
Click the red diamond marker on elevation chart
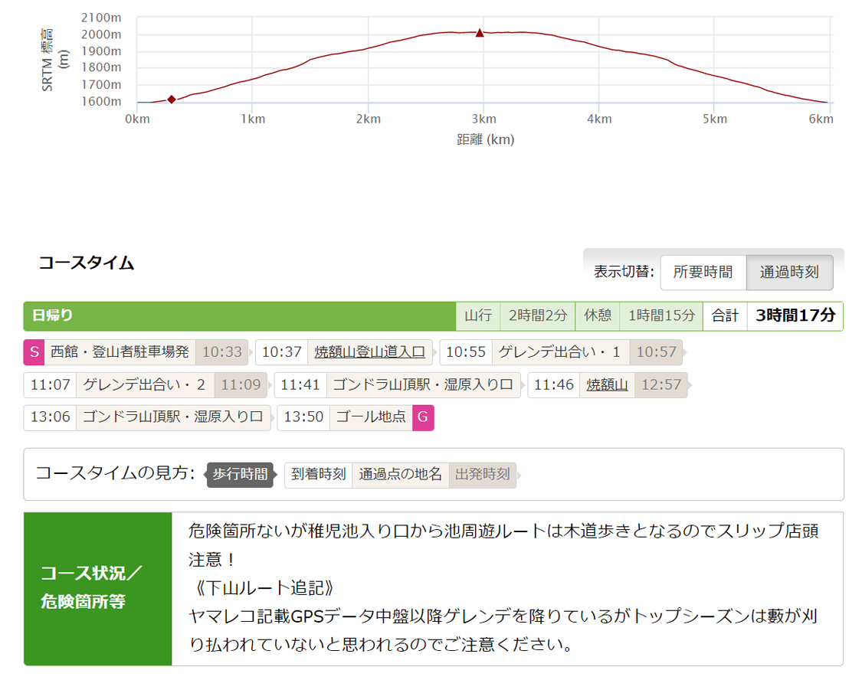172,99
